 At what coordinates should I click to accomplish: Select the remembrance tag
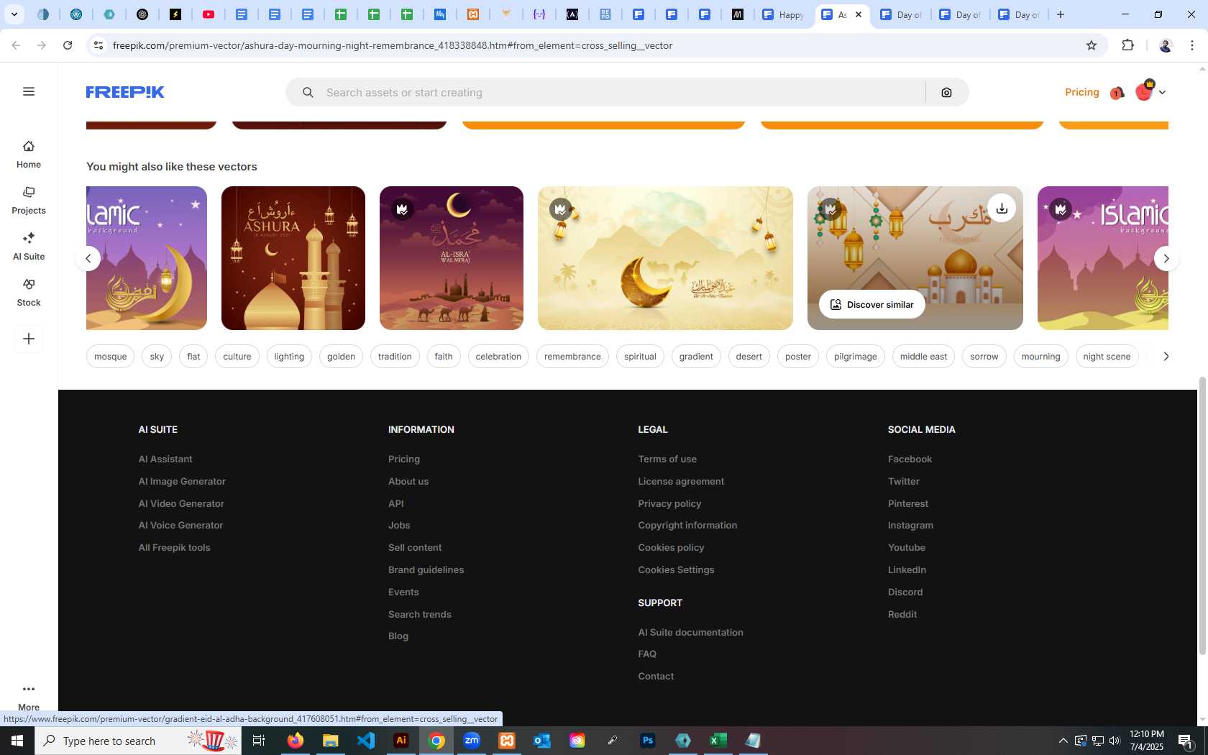(572, 356)
